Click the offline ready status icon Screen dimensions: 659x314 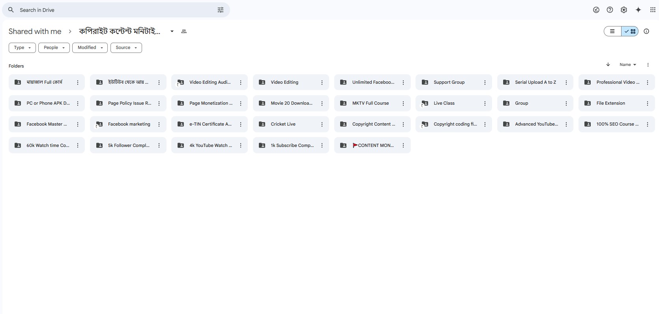point(596,10)
